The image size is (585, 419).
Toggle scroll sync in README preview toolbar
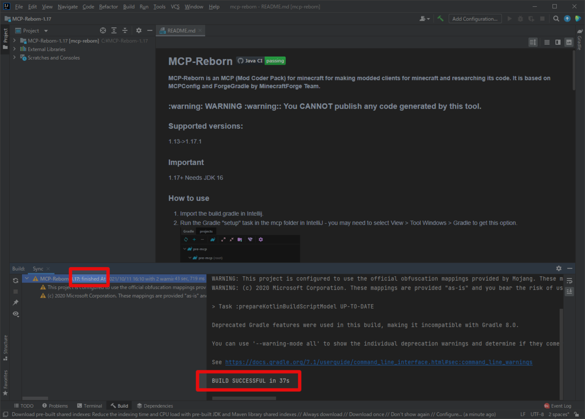[533, 42]
